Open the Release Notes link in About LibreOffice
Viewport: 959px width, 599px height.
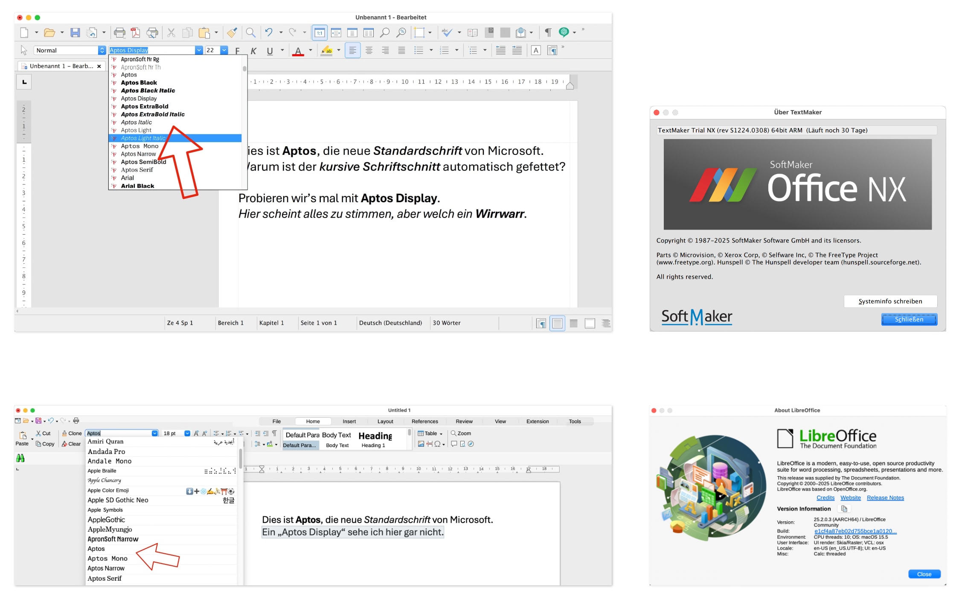pyautogui.click(x=885, y=498)
